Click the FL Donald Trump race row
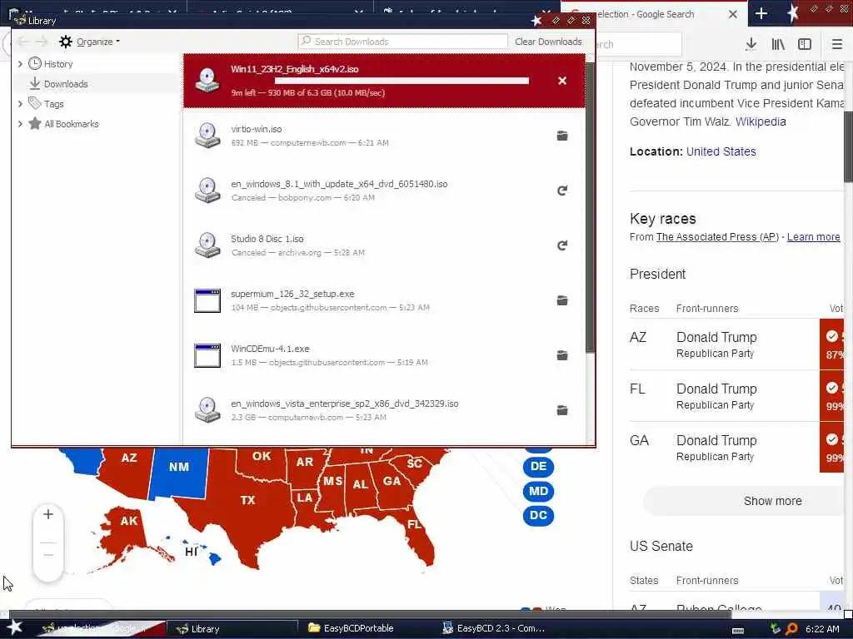 (736, 396)
